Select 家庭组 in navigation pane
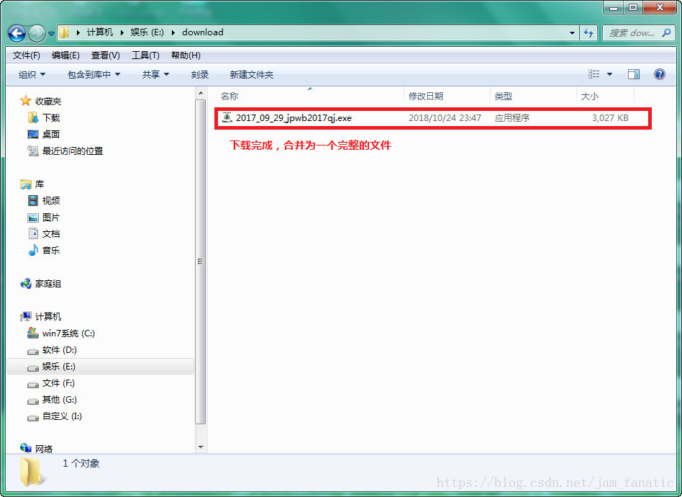The image size is (682, 497). click(48, 284)
